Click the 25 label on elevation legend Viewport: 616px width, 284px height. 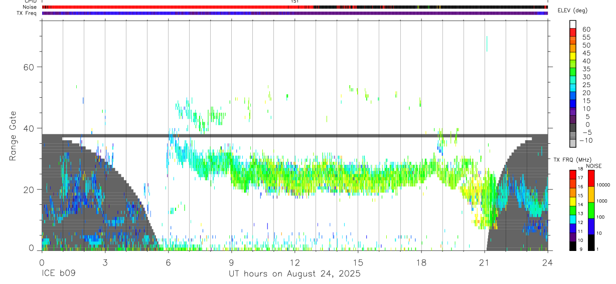point(586,85)
